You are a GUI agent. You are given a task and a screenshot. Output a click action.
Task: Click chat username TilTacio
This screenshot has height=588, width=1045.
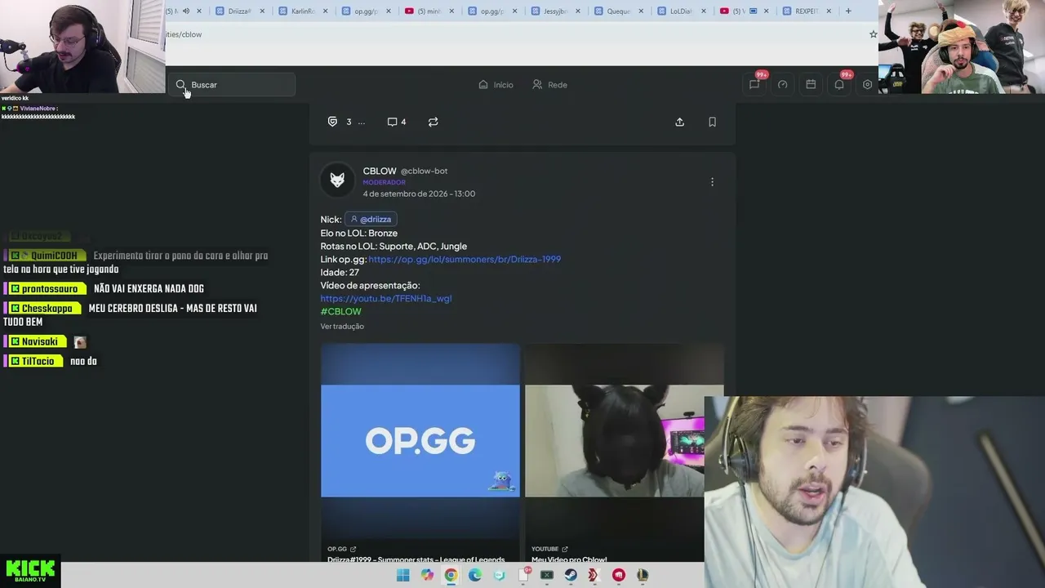coord(38,361)
